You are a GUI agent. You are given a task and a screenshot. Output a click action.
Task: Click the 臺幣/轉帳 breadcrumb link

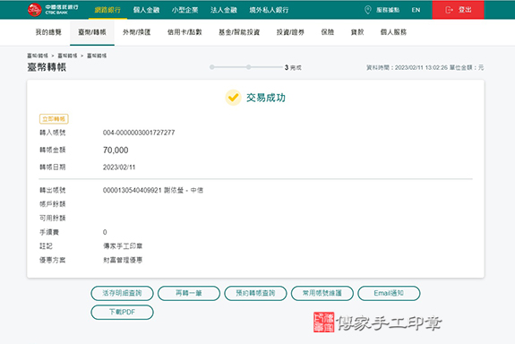(x=38, y=56)
